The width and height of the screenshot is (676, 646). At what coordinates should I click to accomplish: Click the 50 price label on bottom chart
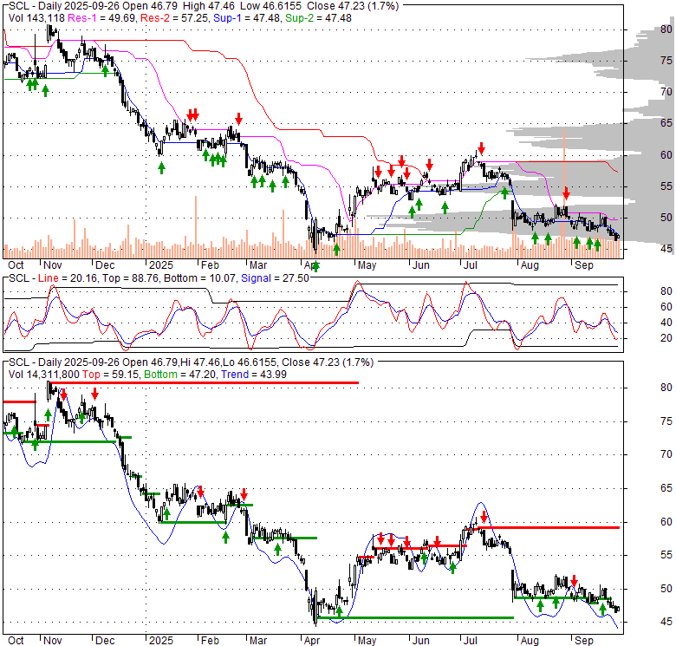[x=666, y=589]
